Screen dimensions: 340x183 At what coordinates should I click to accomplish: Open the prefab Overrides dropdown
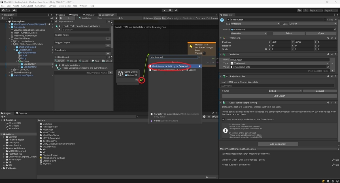(x=249, y=33)
